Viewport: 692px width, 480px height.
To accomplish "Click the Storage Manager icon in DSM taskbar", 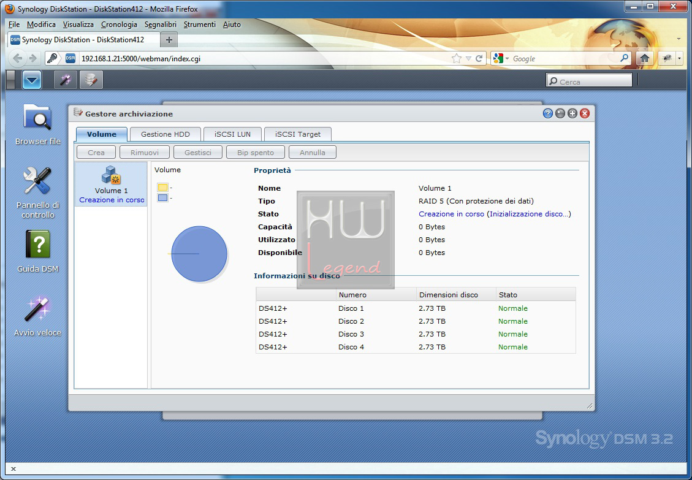I will tap(91, 80).
